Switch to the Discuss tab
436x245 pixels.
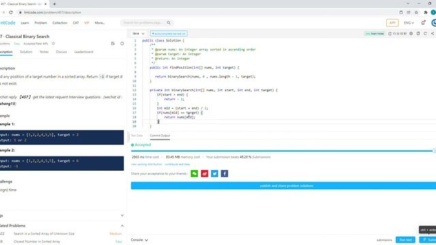pyautogui.click(x=61, y=52)
